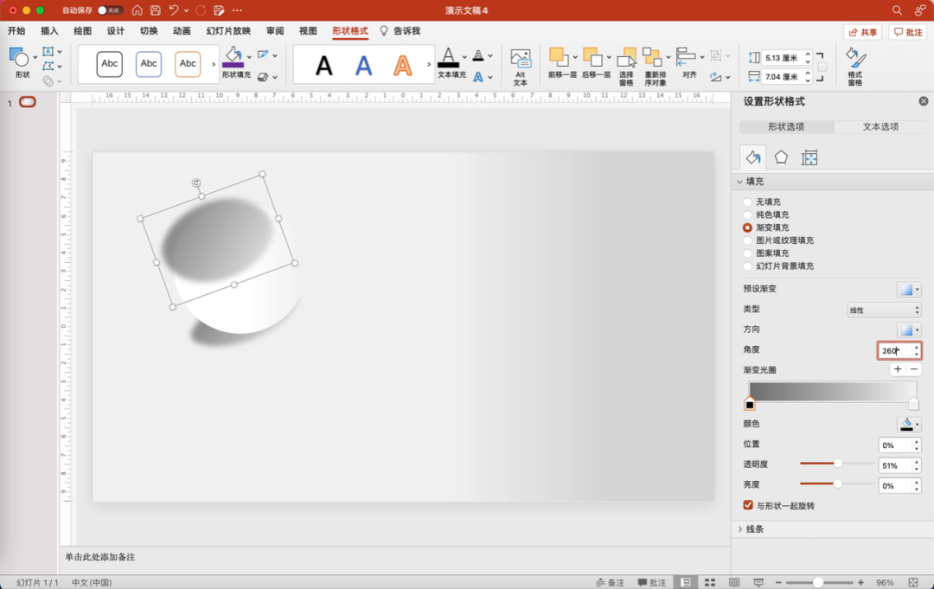Open the 类型 gradient type dropdown
This screenshot has height=589, width=934.
pos(883,310)
